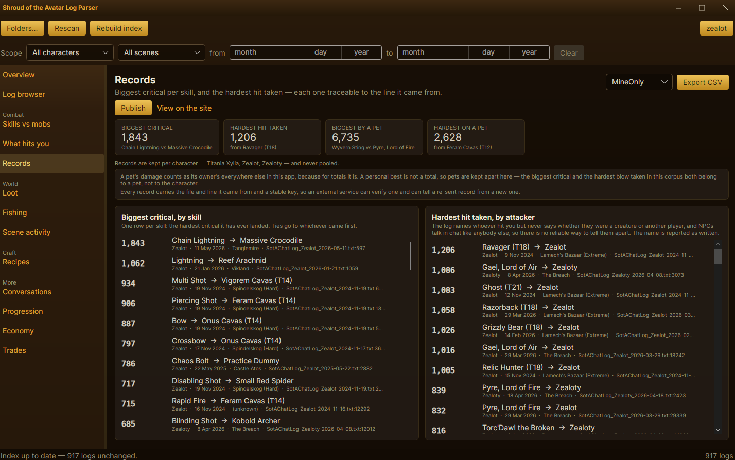Open Scene activity page
The image size is (735, 460).
tap(51, 232)
